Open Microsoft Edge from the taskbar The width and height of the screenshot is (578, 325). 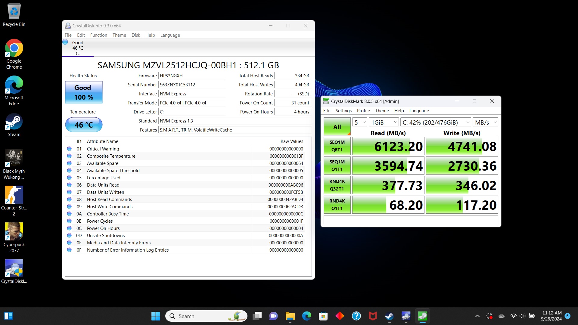[x=306, y=316]
